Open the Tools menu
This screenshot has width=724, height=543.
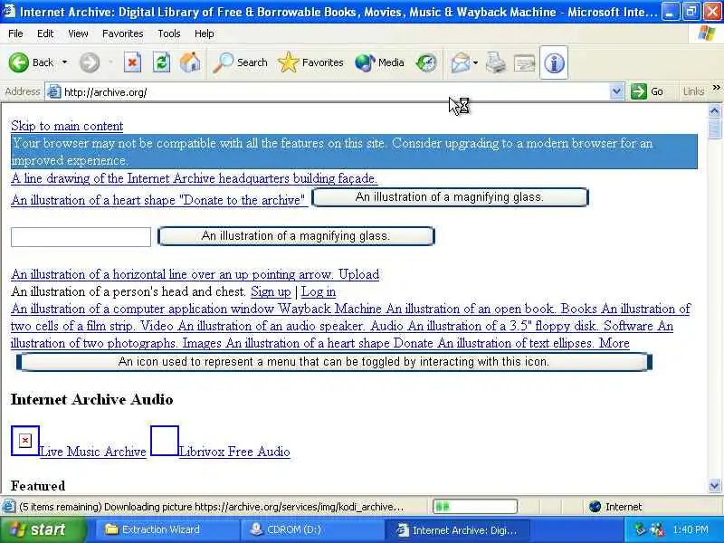(169, 33)
